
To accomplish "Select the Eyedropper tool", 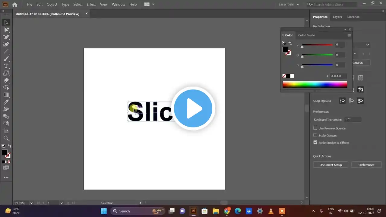I will pos(6,102).
